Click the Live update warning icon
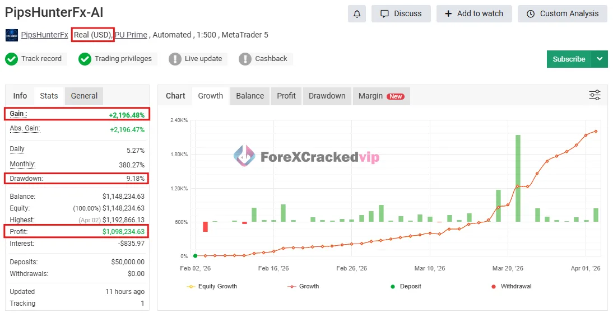 pos(175,59)
